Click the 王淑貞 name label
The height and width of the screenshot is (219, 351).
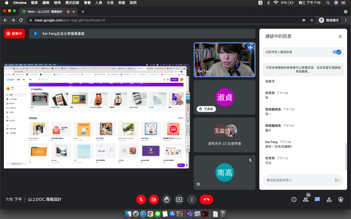(x=206, y=109)
